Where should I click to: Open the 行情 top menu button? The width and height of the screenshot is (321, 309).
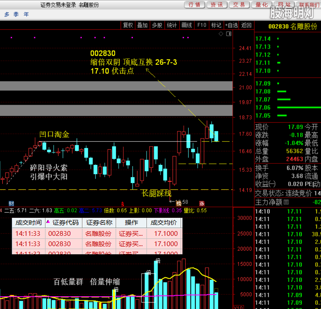tap(195, 4)
